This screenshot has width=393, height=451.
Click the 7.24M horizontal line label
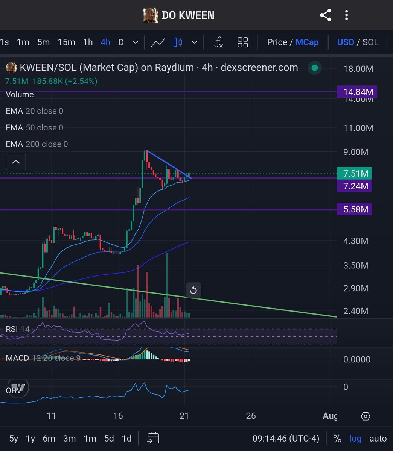[x=355, y=186]
